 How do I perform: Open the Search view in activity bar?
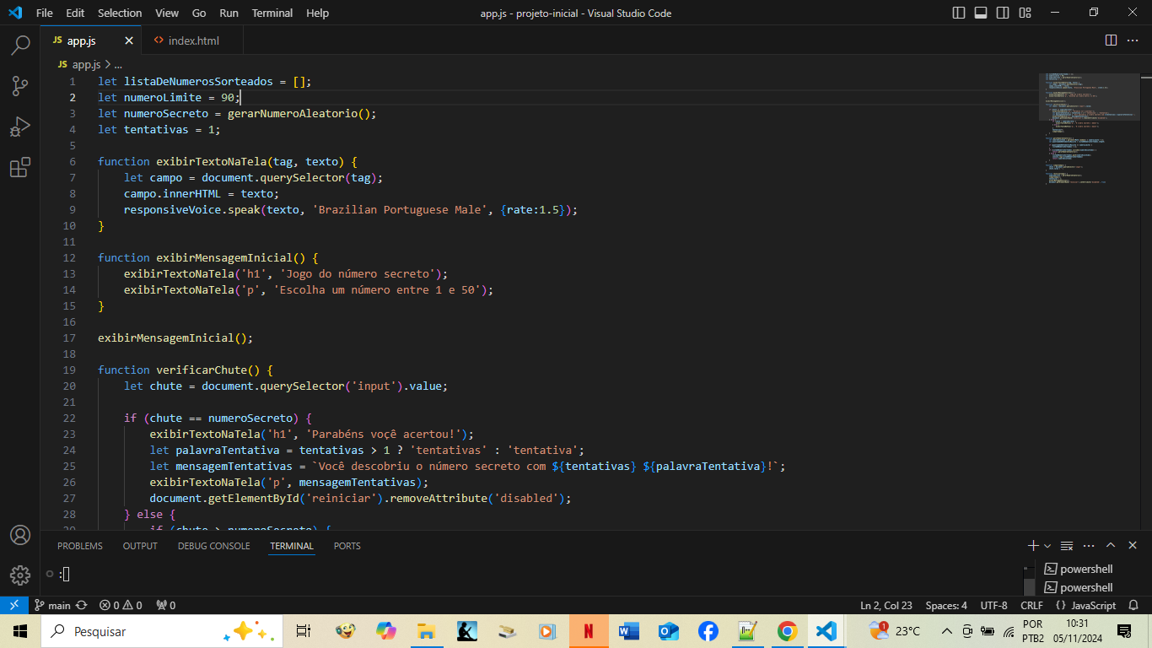coord(20,45)
